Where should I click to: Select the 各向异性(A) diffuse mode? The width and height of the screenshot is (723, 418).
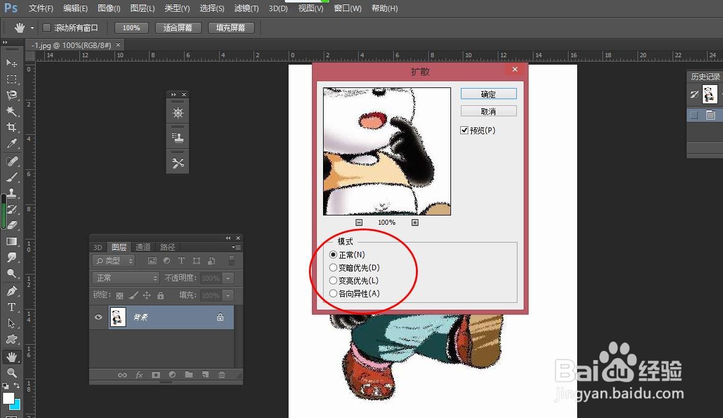point(333,294)
